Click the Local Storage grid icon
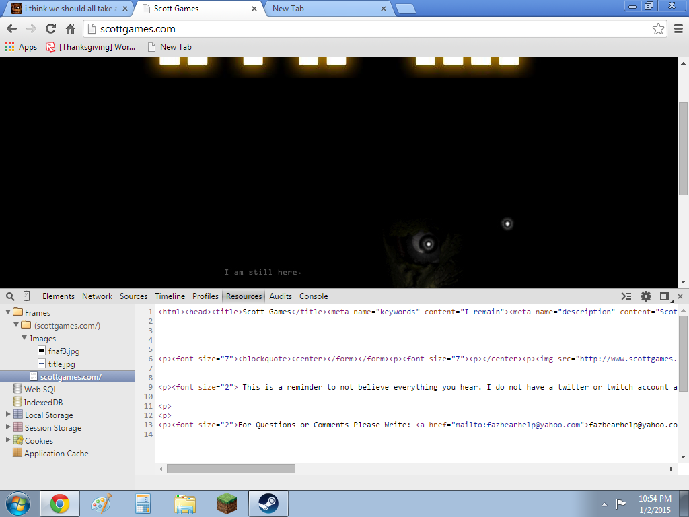This screenshot has width=689, height=517. tap(18, 415)
